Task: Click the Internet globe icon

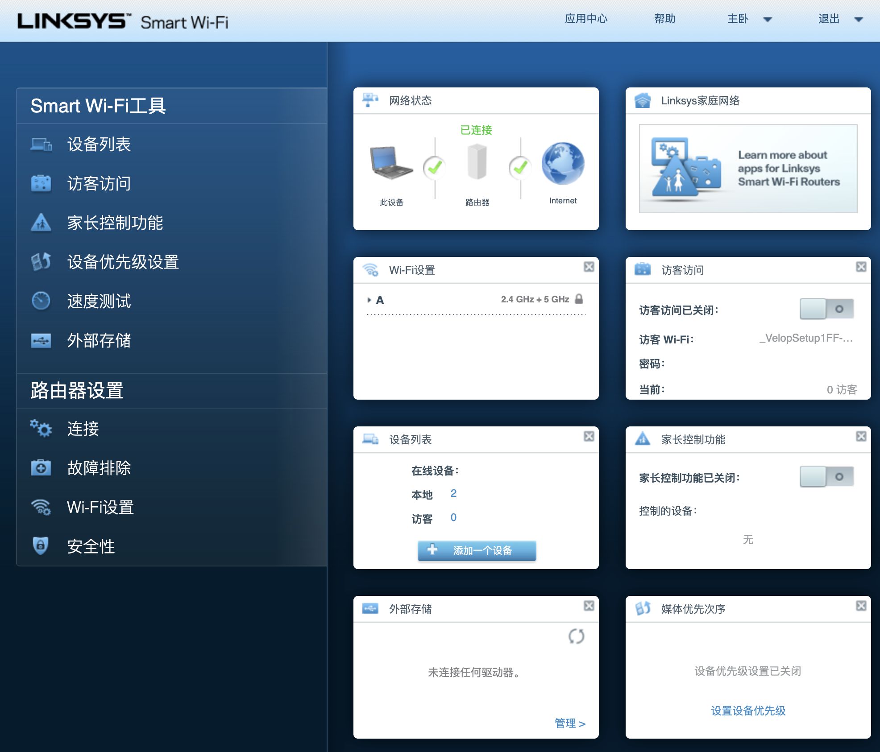Action: coord(563,163)
